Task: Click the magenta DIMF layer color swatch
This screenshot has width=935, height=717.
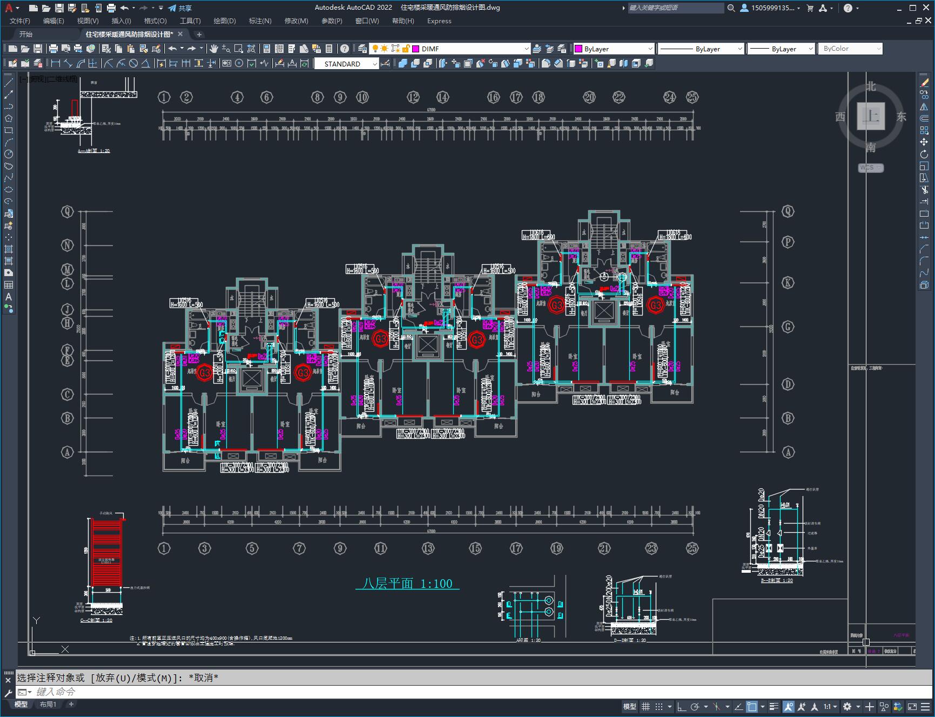Action: click(416, 49)
